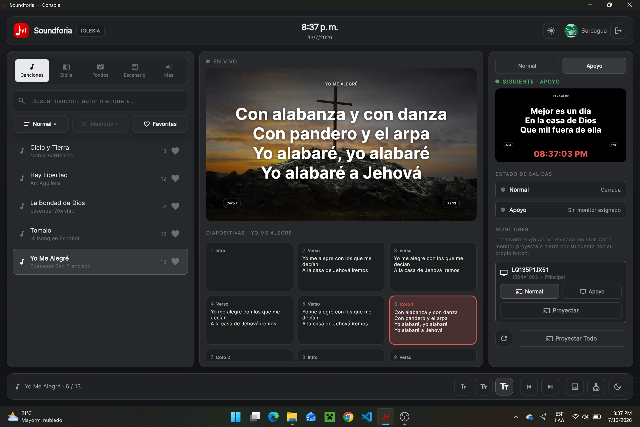Click the live preview slide image
This screenshot has height=427, width=640.
click(341, 145)
